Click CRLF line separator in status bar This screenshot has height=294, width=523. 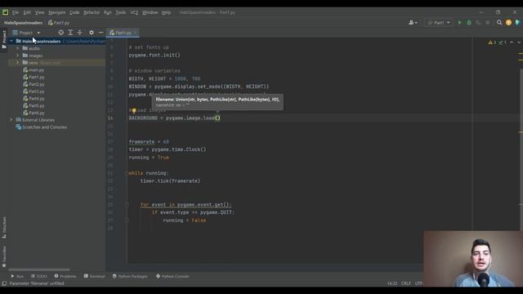(x=406, y=283)
